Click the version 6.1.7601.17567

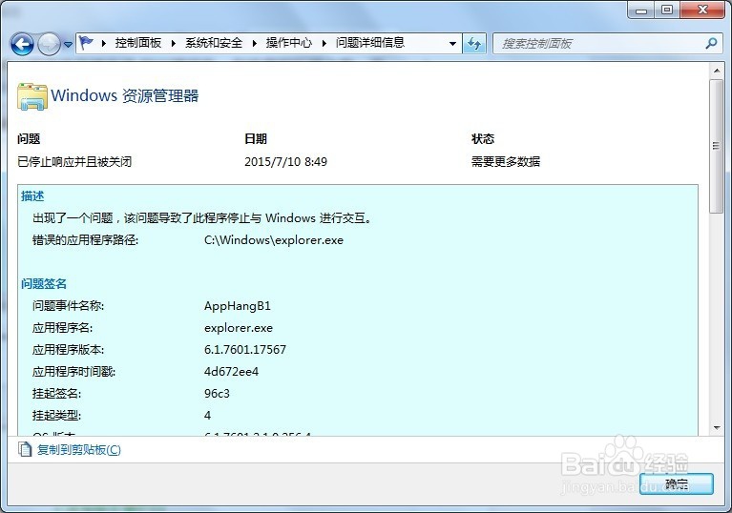tap(245, 350)
